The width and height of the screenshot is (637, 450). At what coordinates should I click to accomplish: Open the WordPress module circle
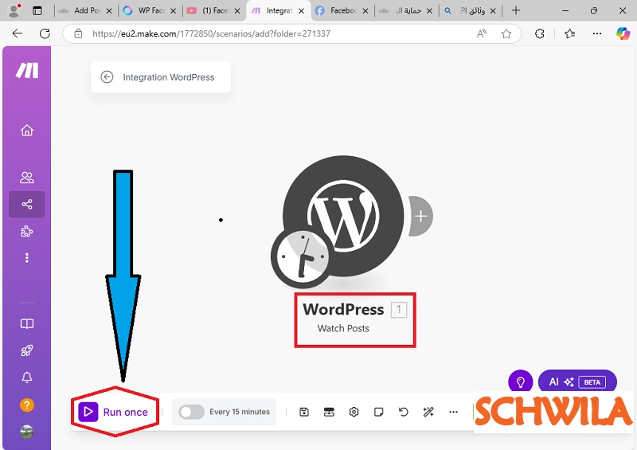[344, 216]
